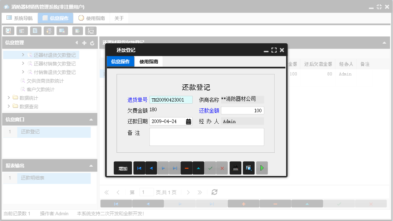Screen dimensions: 393x221
Task: Expand the 数据查询 folder
Action: click(x=9, y=106)
